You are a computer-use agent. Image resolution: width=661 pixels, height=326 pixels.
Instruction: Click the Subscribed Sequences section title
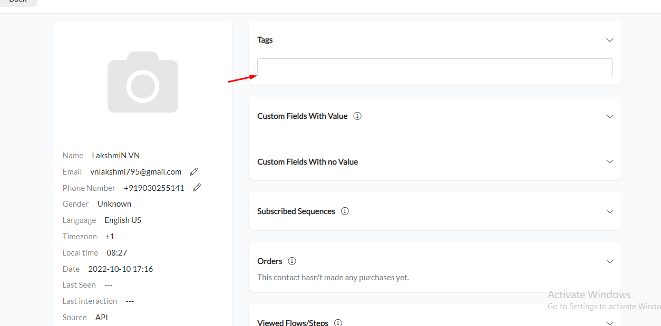296,211
